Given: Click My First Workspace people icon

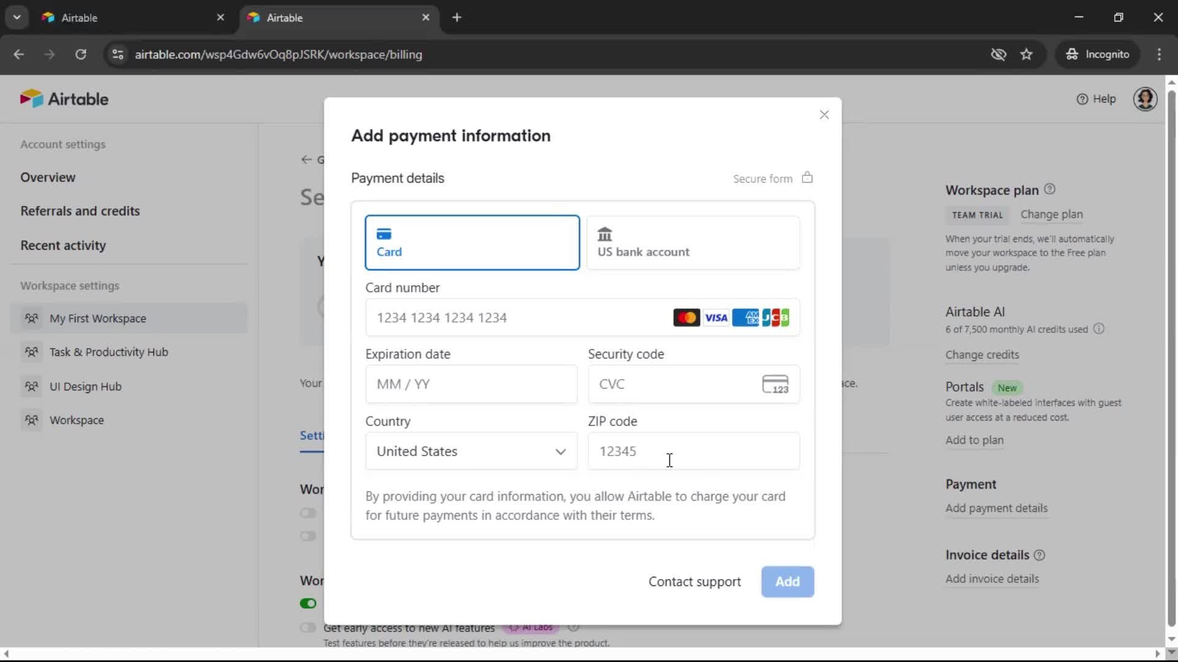Looking at the screenshot, I should [31, 318].
